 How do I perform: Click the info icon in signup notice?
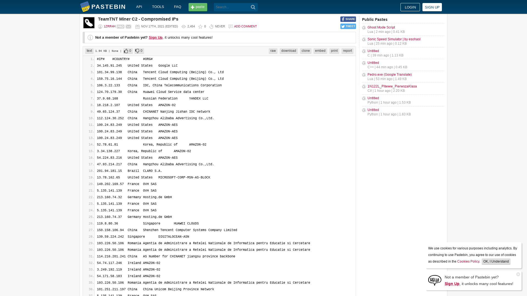pyautogui.click(x=90, y=38)
